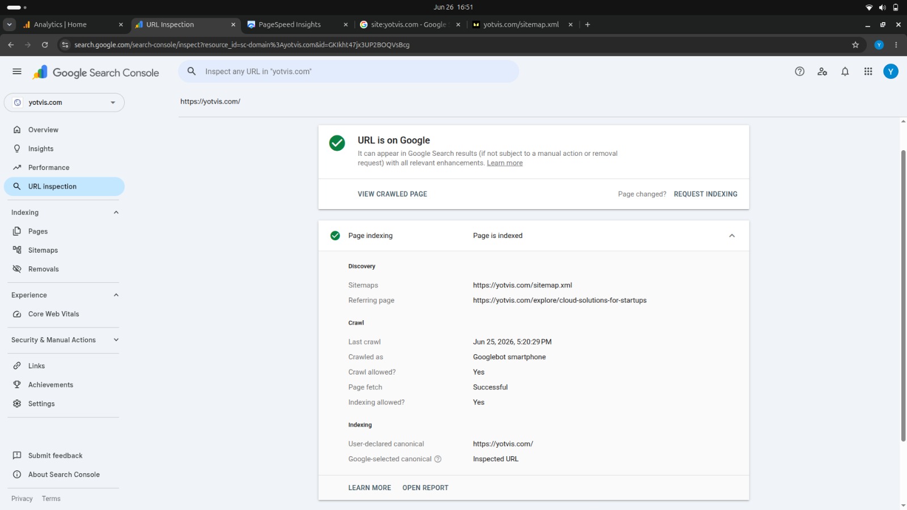Viewport: 907px width, 510px height.
Task: Open Pages indexing report
Action: coord(64,231)
